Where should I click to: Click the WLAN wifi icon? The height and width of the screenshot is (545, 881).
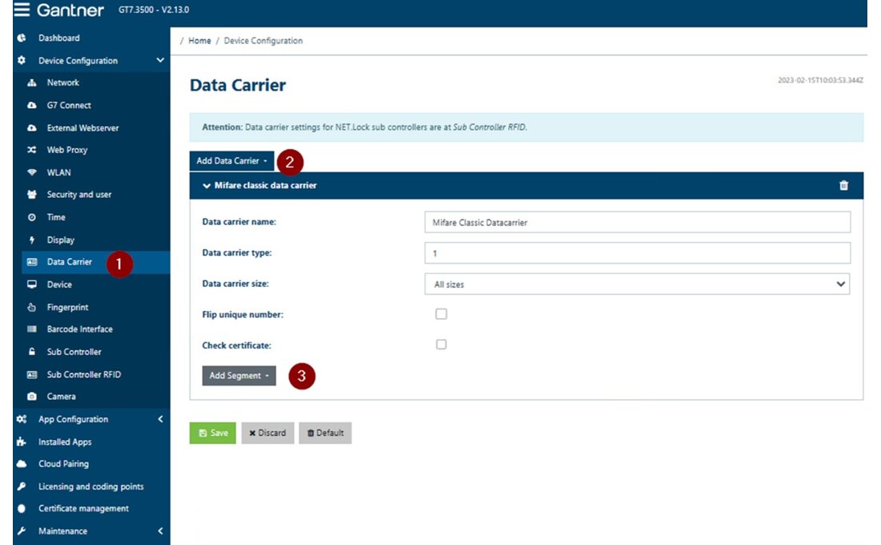tap(32, 172)
